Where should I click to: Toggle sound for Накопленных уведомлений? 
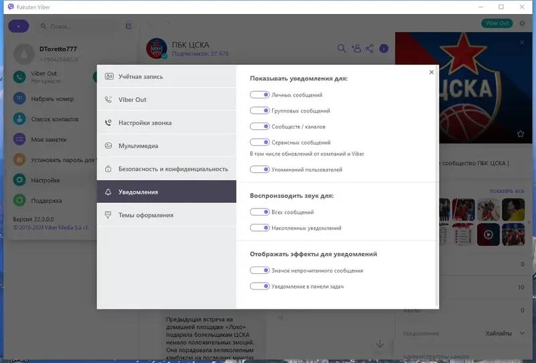point(259,228)
